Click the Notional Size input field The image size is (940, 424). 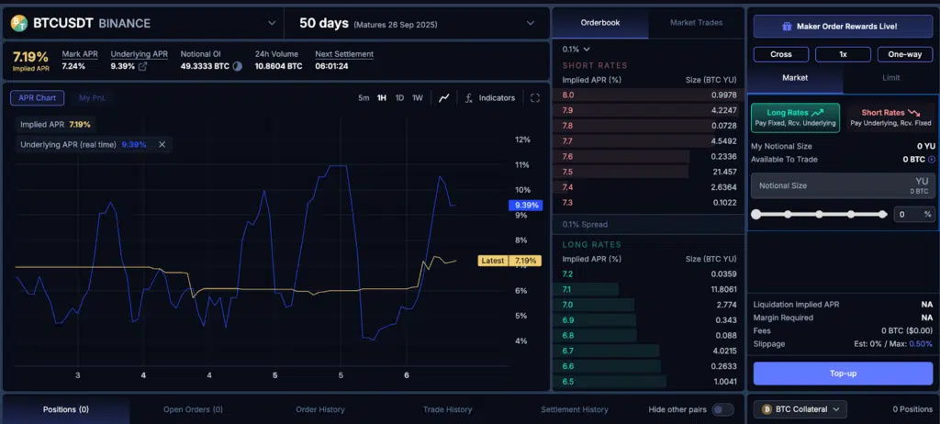tap(826, 185)
